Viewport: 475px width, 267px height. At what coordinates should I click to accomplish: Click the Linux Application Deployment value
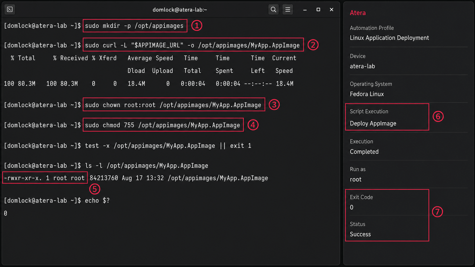click(389, 38)
